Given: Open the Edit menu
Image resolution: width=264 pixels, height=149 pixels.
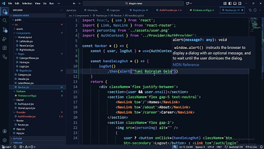Looking at the screenshot, I should pos(17,3).
